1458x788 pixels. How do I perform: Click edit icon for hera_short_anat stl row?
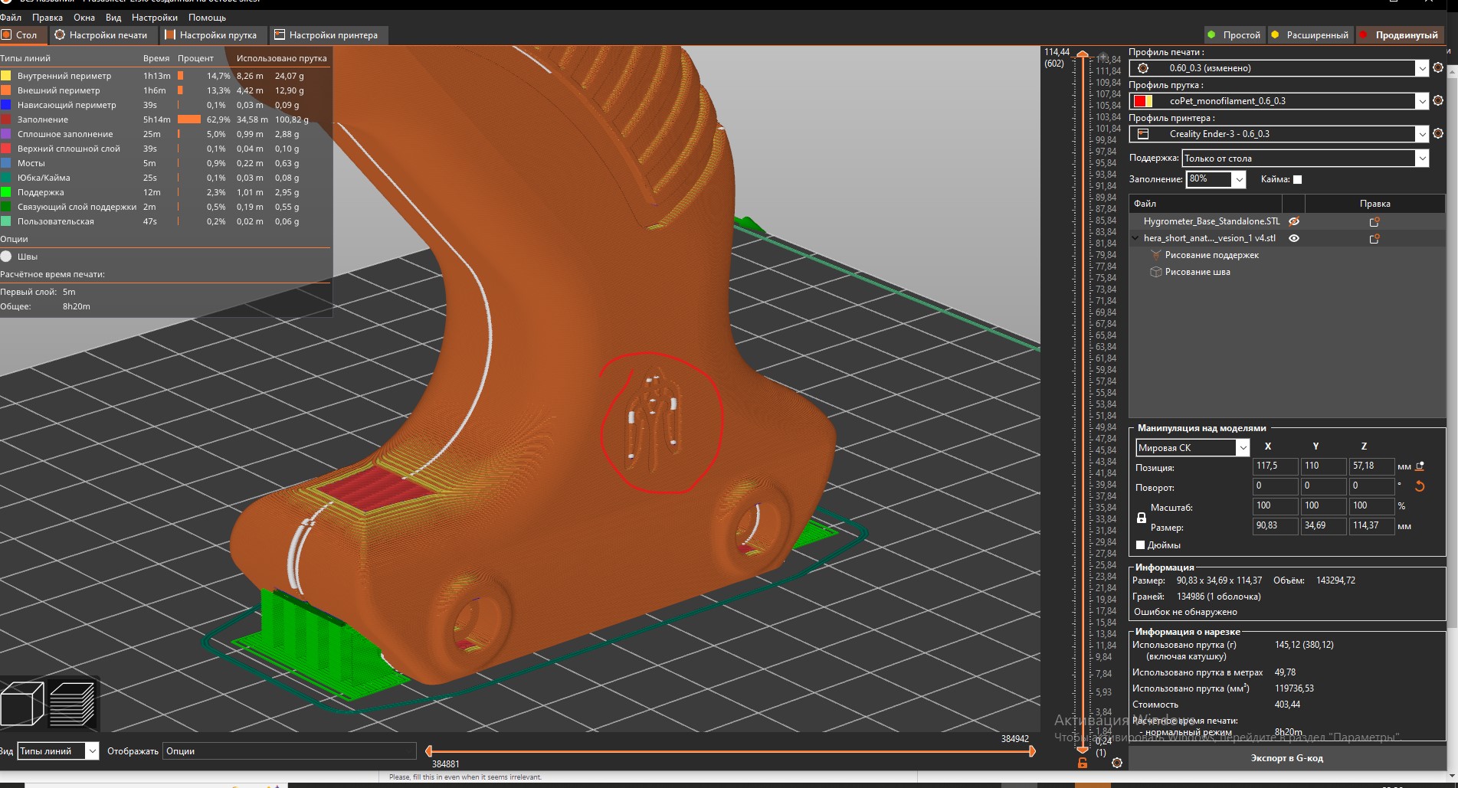click(x=1374, y=238)
